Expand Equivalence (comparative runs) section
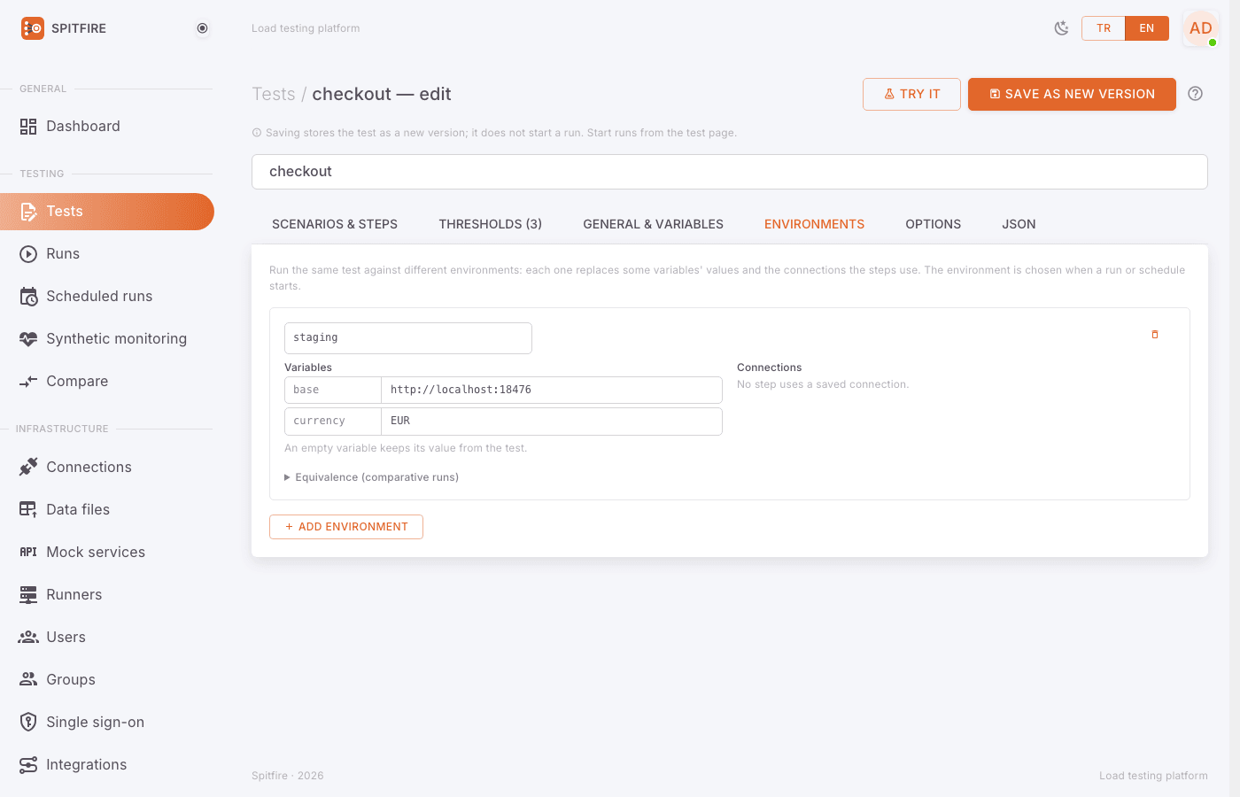1240x797 pixels. [x=372, y=477]
